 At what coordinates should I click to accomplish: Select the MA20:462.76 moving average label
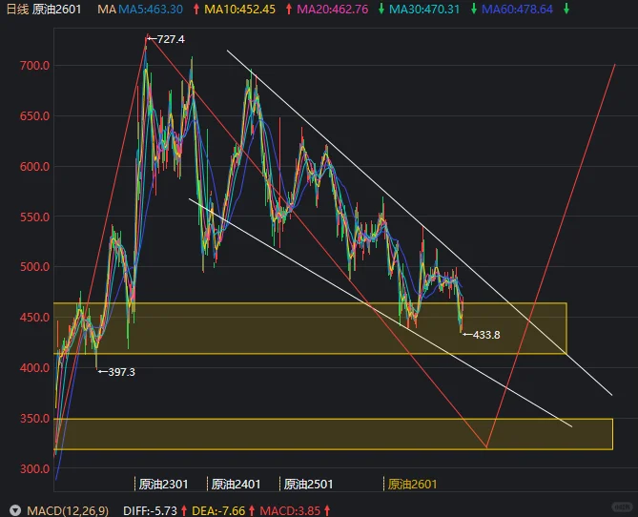pos(333,9)
